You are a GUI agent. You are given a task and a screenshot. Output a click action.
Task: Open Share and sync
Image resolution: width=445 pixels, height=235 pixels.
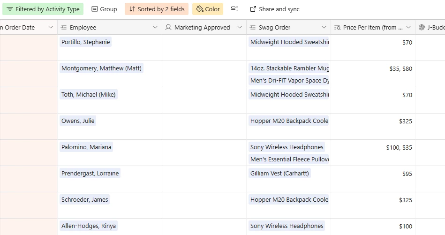click(x=275, y=9)
